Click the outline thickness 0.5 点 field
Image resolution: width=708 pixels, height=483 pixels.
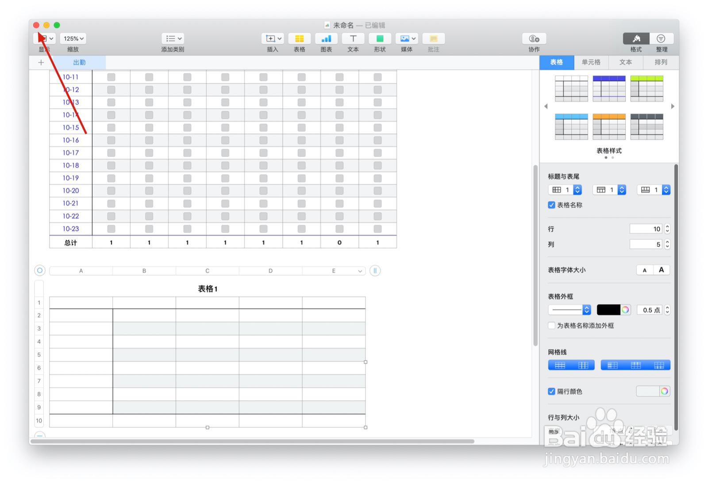[650, 310]
